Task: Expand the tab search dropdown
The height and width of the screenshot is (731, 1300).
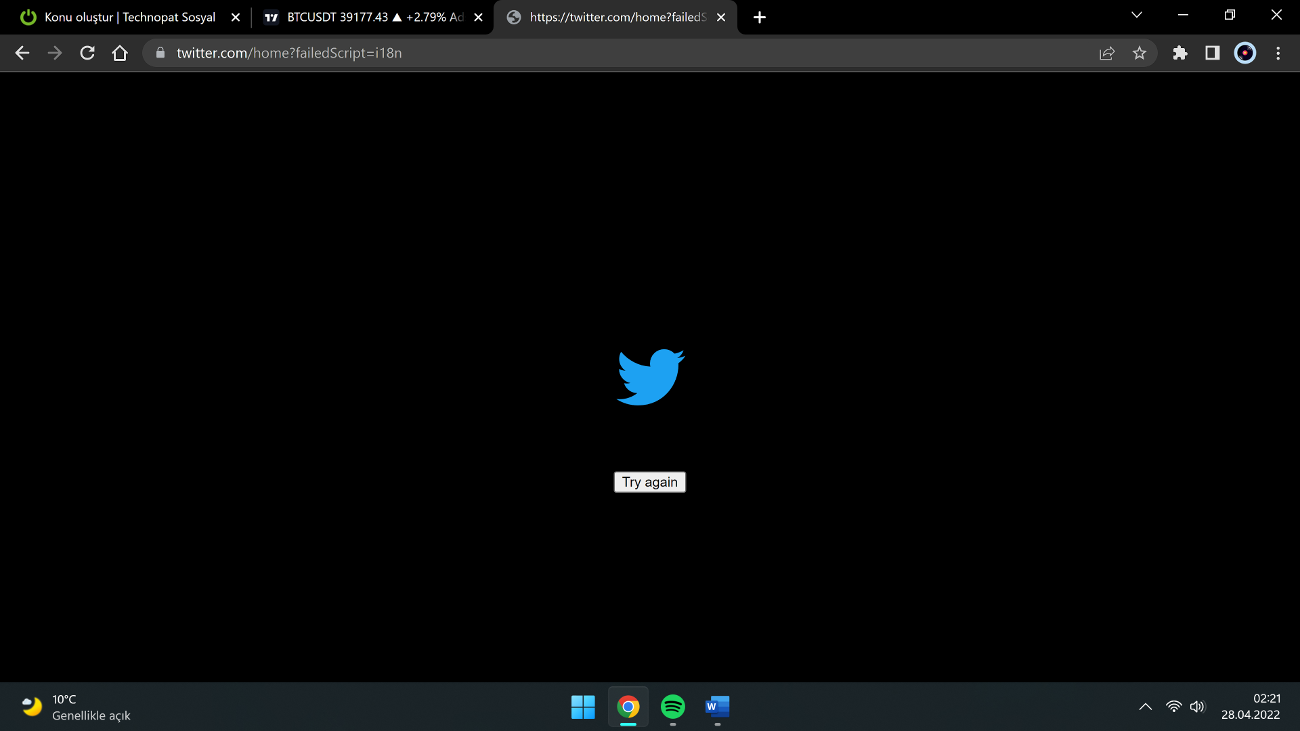Action: (1137, 15)
